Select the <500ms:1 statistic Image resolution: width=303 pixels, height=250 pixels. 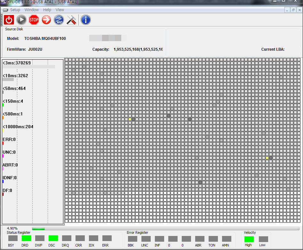pos(13,114)
